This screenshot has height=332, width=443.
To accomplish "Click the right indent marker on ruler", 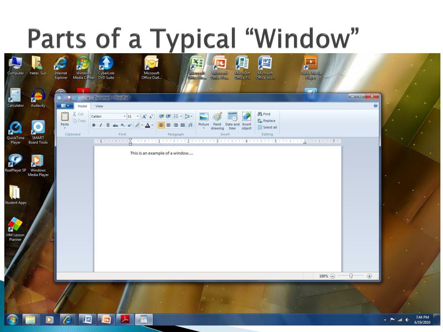I will pos(305,142).
